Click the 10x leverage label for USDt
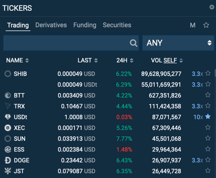 pos(198,117)
